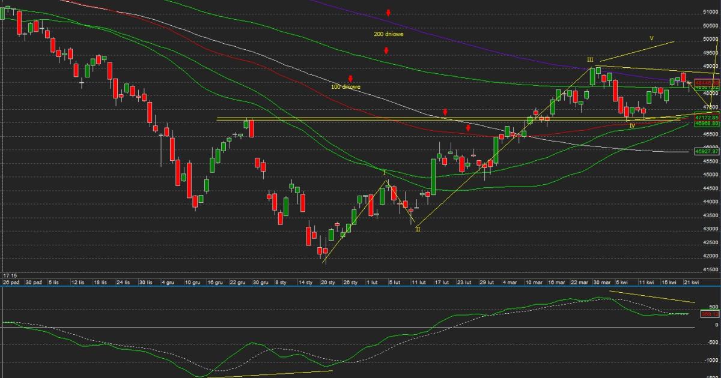Viewport: 721px width, 378px height.
Task: Click the 50000 level on price axis
Action: 710,39
